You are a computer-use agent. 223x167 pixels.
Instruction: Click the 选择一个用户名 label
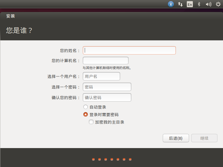(x=64, y=77)
